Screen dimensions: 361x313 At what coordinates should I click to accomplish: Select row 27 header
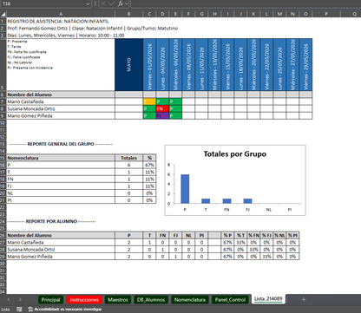[x=3, y=243]
